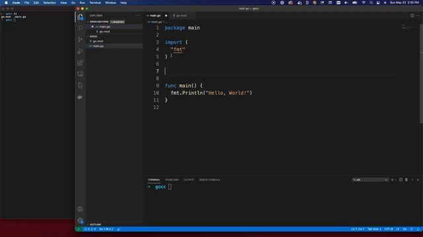423x237 pixels.
Task: Open the Run and Debug view
Action: coord(80,51)
